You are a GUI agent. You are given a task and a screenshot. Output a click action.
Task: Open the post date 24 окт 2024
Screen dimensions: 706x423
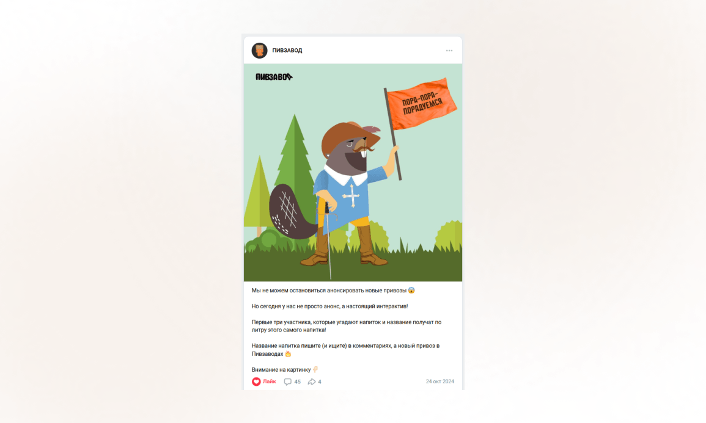440,381
